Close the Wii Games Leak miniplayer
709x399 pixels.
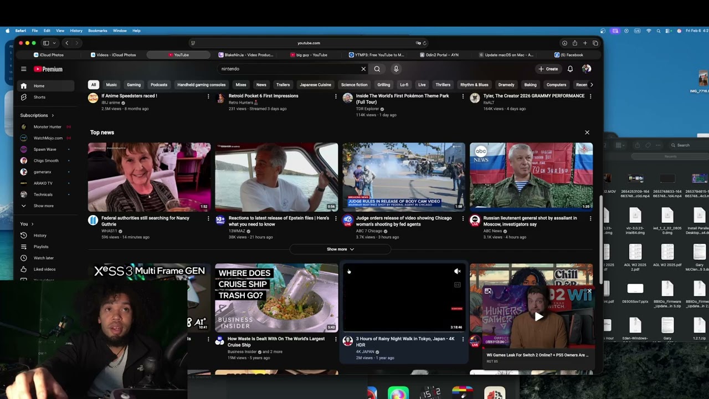(x=589, y=290)
